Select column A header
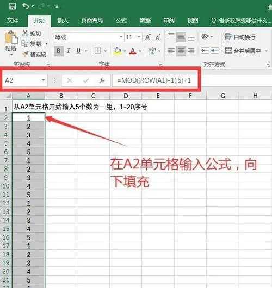The image size is (272, 288). coord(28,96)
